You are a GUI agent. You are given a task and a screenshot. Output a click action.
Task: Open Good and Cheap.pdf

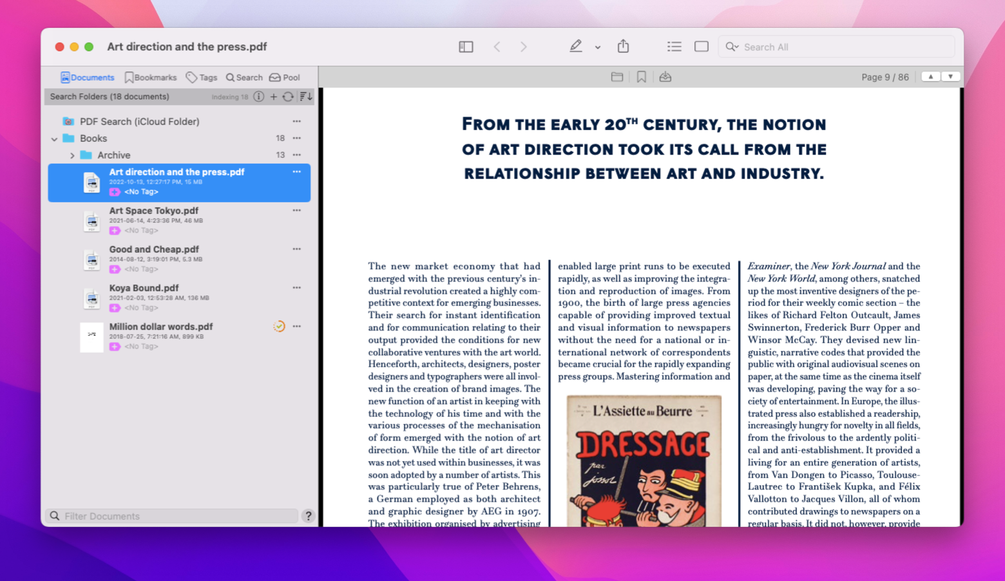pos(154,249)
